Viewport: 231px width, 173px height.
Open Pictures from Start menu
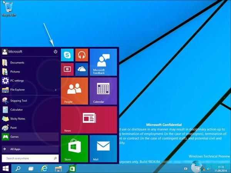[30, 72]
